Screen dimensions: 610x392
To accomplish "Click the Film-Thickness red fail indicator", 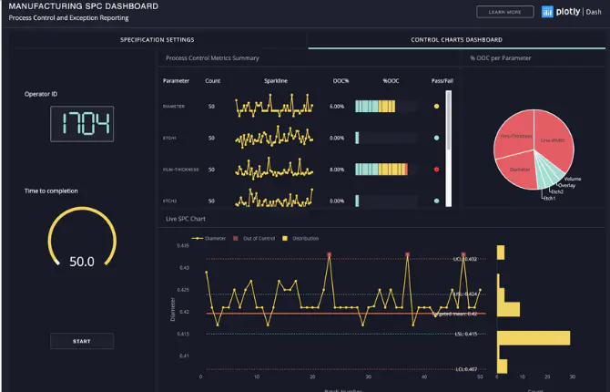I will tap(437, 170).
